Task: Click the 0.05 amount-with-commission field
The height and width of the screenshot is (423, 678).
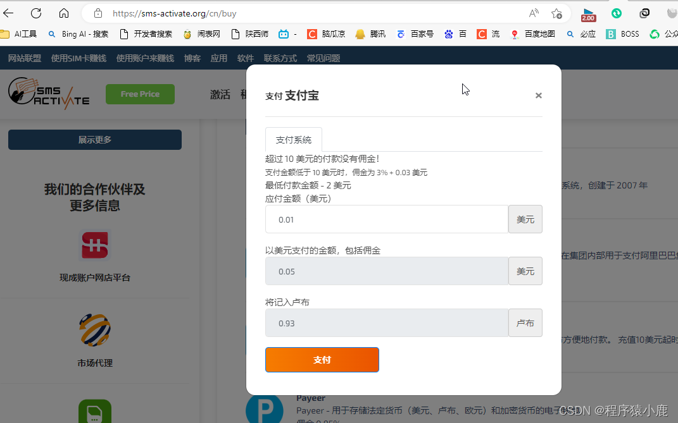Action: coord(387,271)
